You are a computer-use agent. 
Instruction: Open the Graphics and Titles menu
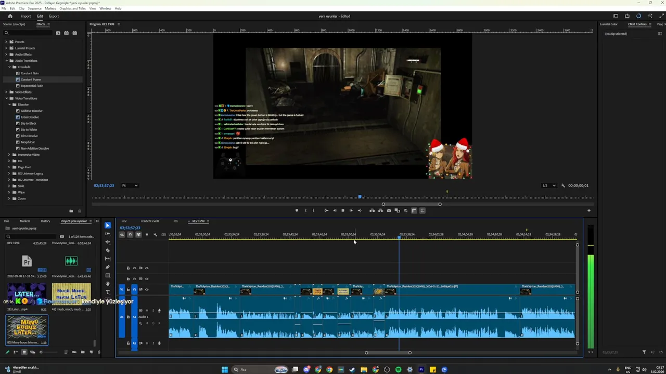[x=73, y=8]
